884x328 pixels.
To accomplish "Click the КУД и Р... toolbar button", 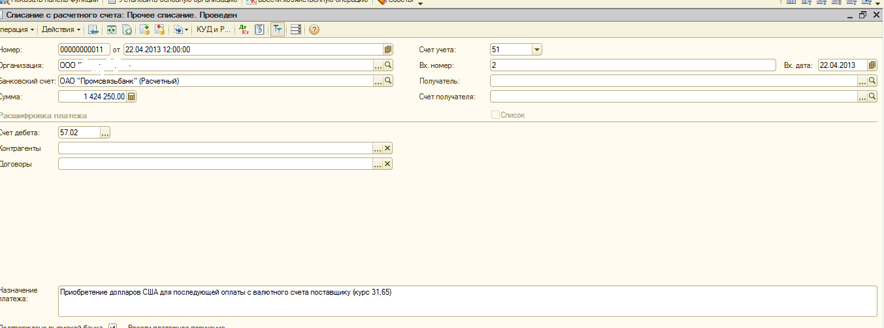I will (214, 29).
